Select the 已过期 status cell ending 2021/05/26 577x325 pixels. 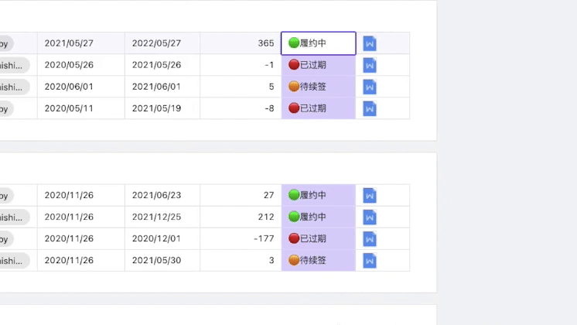coord(318,65)
